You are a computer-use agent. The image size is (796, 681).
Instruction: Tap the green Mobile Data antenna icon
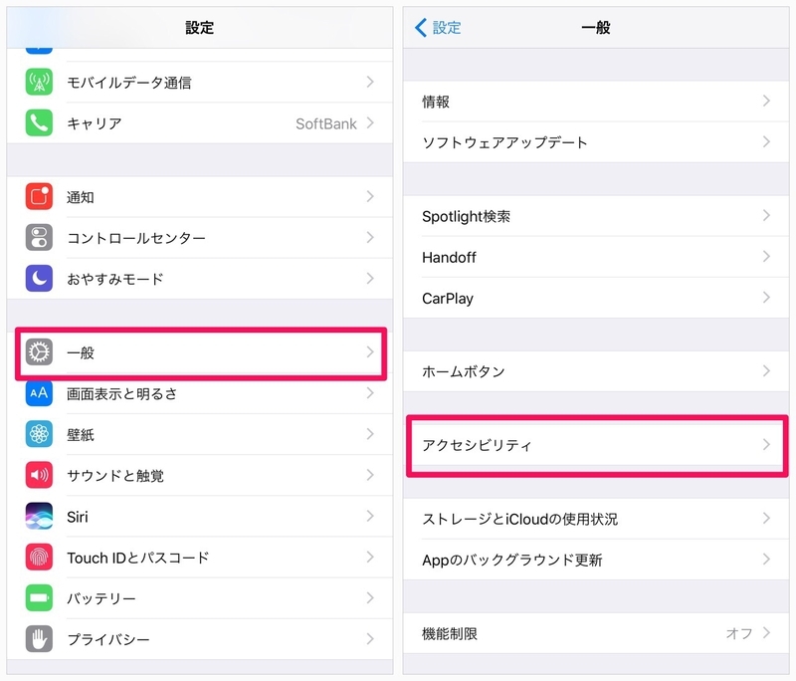click(x=39, y=82)
